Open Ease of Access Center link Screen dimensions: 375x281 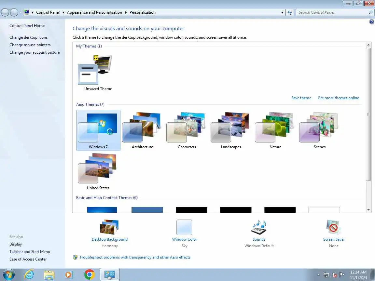(28, 259)
